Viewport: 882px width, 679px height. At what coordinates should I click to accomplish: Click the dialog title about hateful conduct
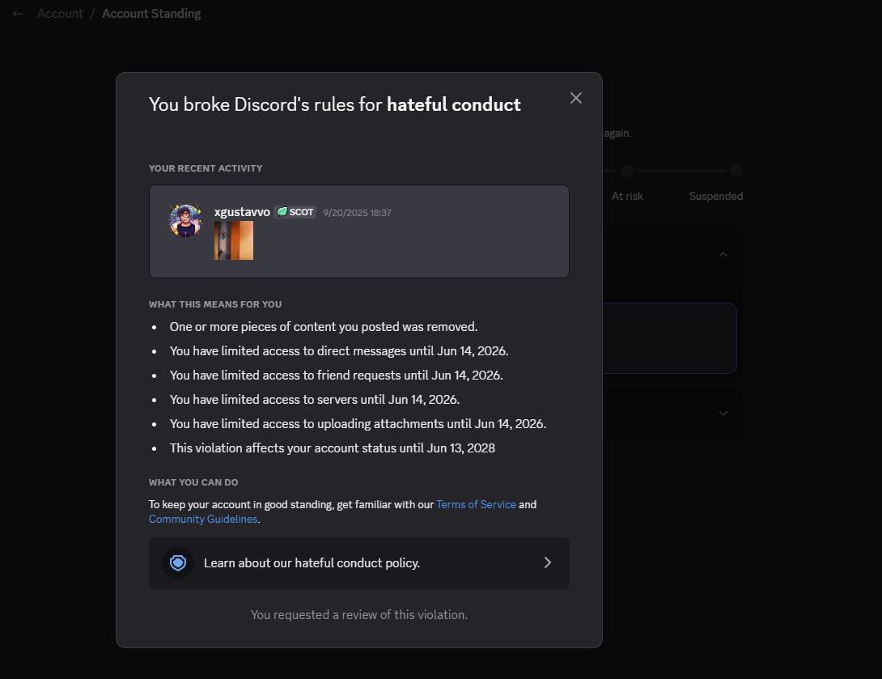335,104
